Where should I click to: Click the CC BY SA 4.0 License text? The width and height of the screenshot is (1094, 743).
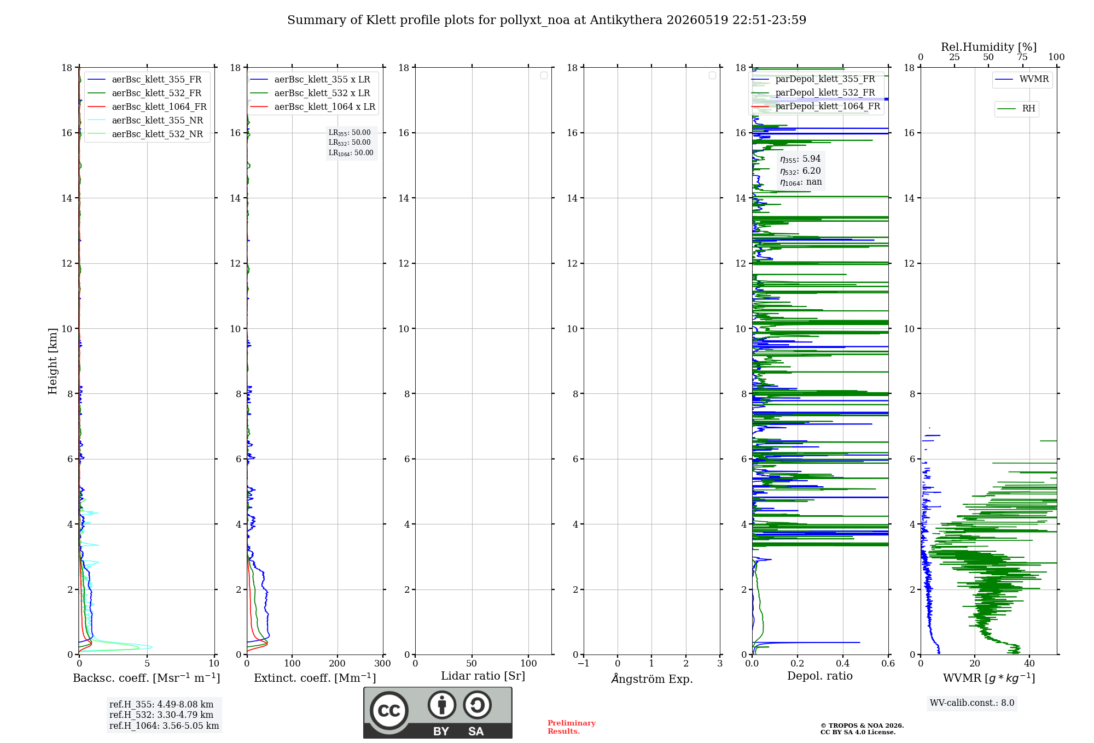click(858, 733)
